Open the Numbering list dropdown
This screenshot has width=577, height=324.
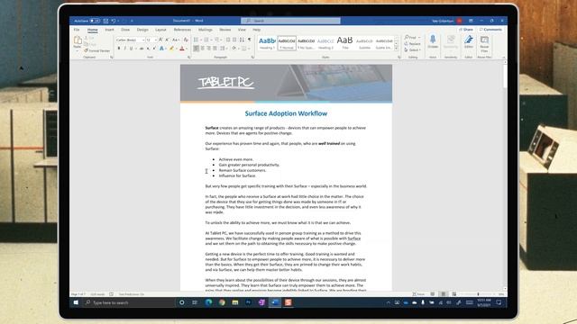[x=211, y=40]
